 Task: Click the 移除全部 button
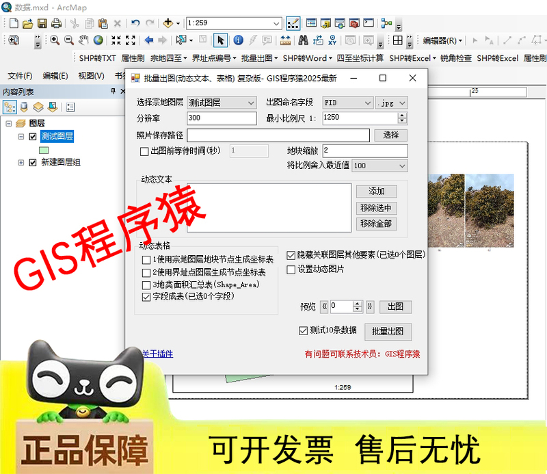point(377,224)
